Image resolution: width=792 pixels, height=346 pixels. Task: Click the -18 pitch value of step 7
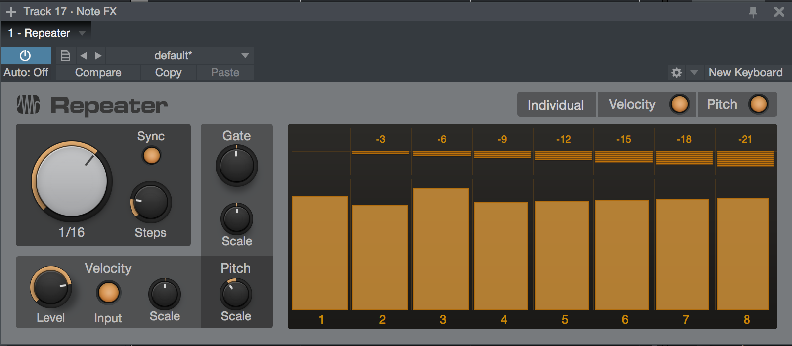684,139
